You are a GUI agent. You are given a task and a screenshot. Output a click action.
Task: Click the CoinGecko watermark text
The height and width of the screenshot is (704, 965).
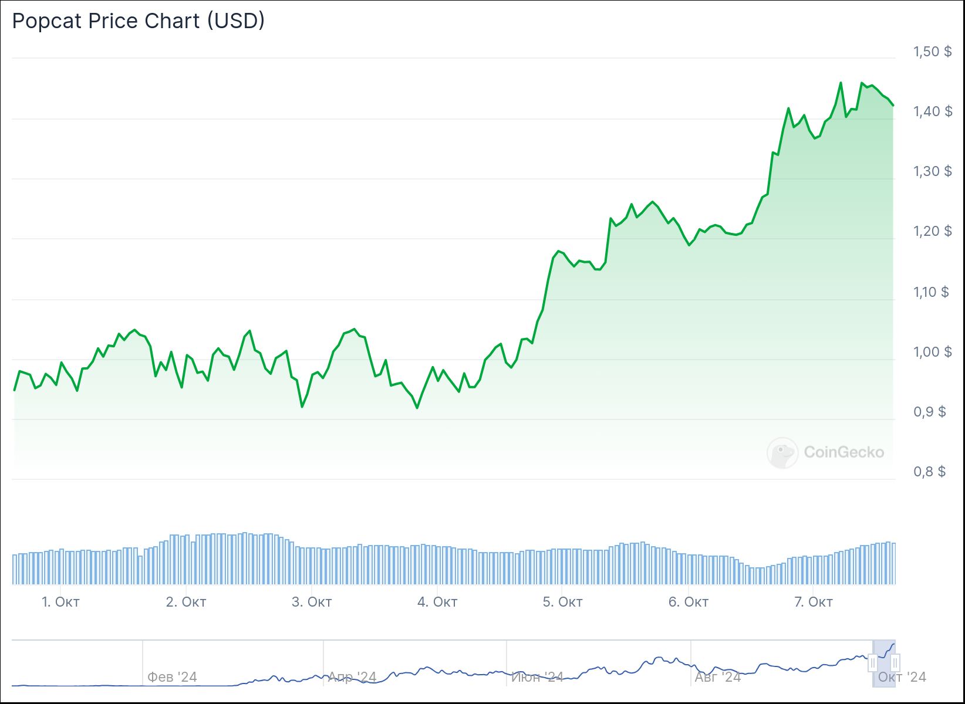click(844, 452)
